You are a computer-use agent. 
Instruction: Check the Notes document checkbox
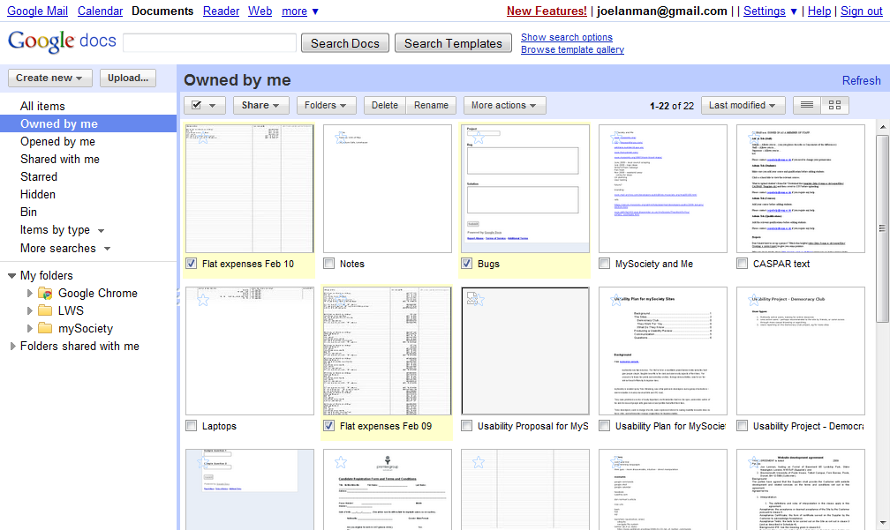pos(329,264)
